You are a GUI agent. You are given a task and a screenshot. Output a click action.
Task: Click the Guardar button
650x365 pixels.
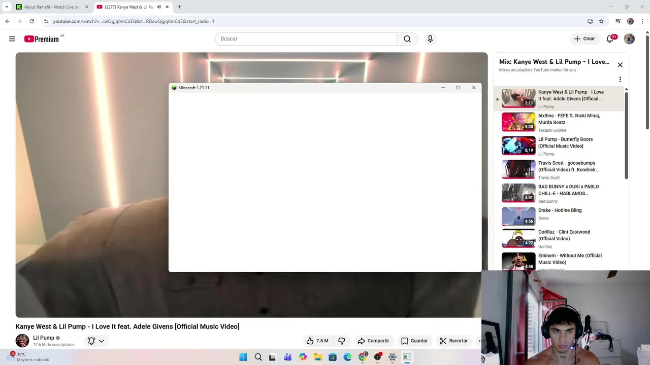pos(414,341)
